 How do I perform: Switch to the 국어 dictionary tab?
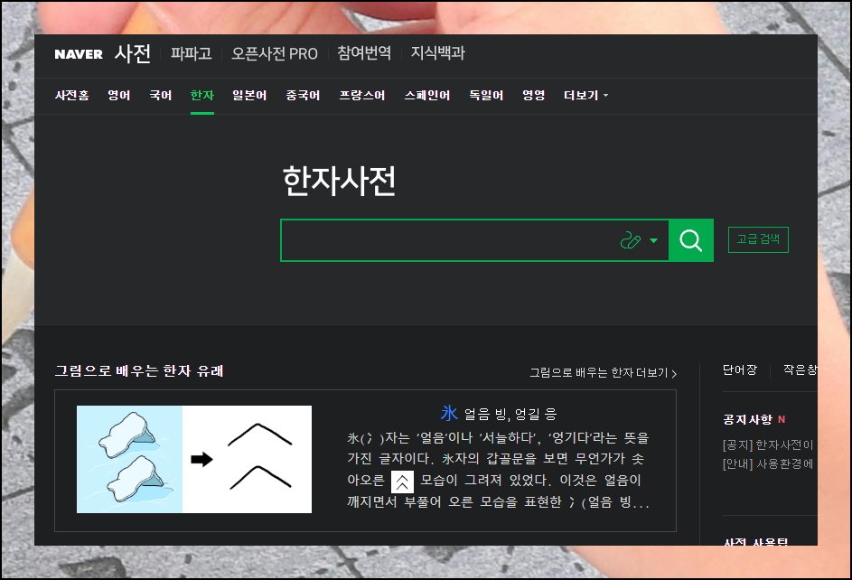[161, 96]
